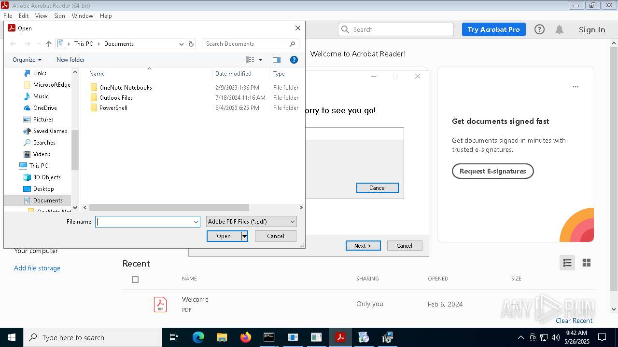Click the change view icon in Open dialog
The image size is (618, 347).
tap(250, 60)
